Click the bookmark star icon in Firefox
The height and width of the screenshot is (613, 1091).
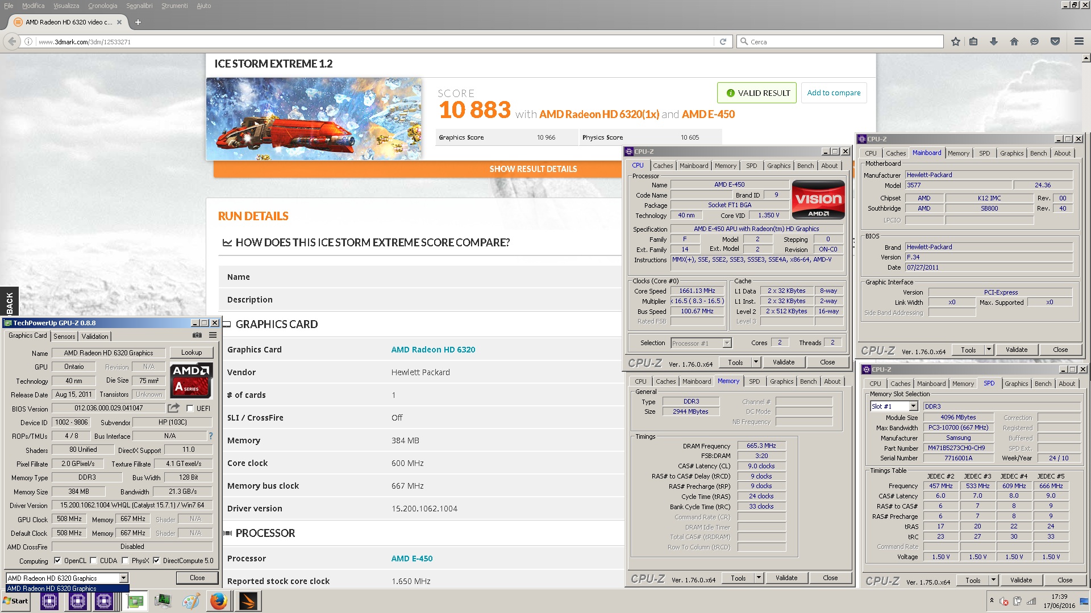(955, 41)
